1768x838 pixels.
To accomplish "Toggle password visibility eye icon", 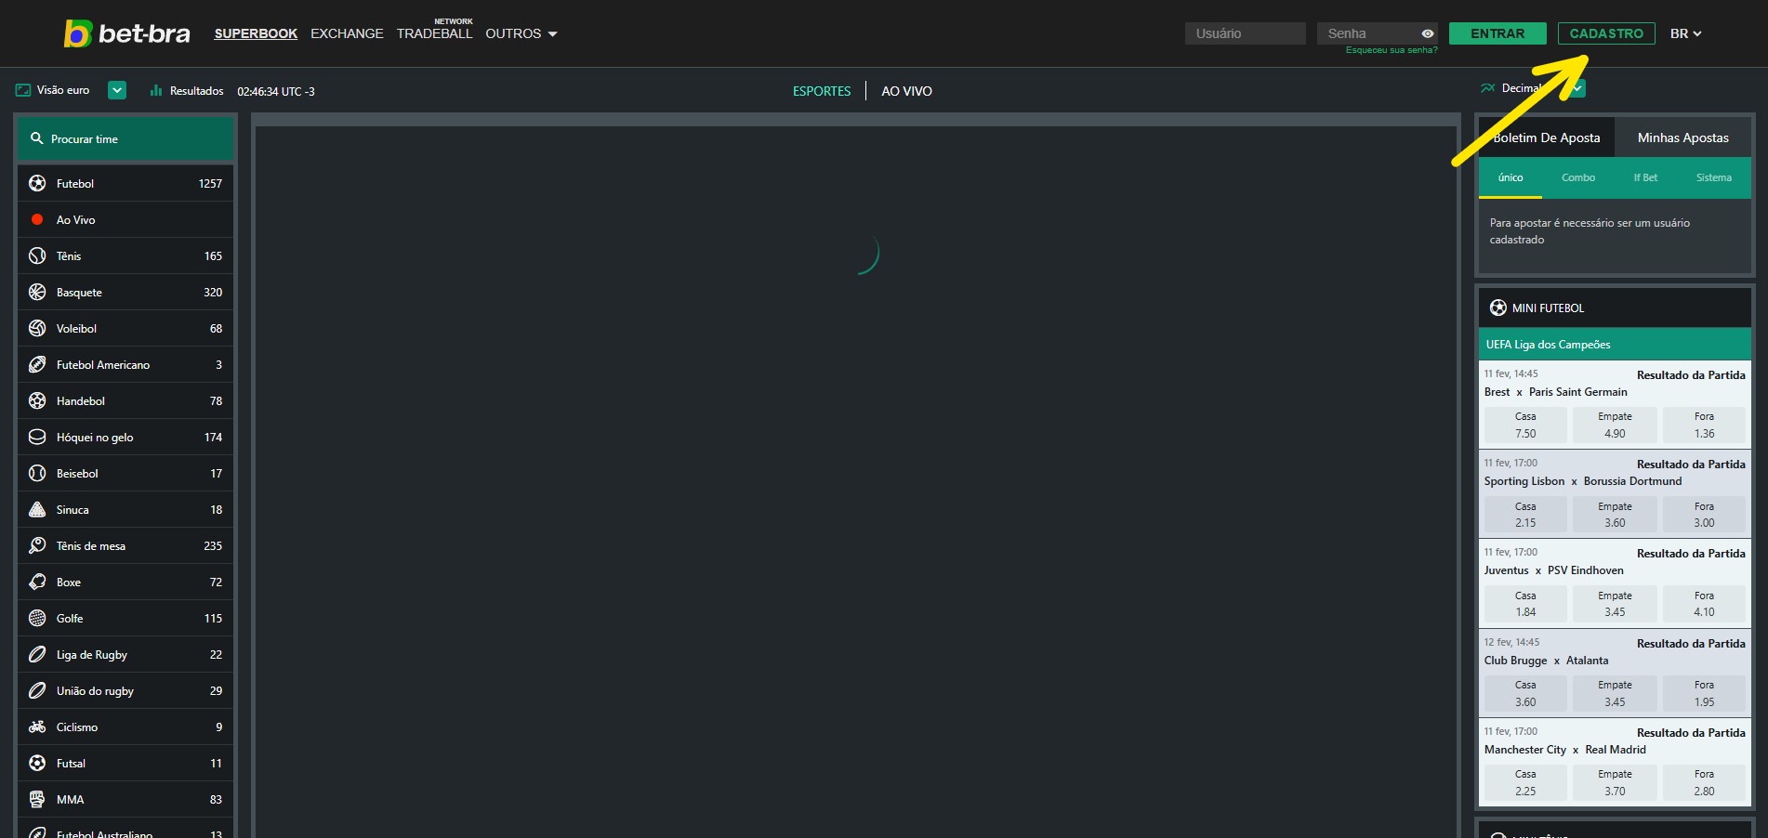I will (1428, 33).
